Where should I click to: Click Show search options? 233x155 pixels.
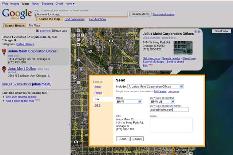click(x=163, y=15)
